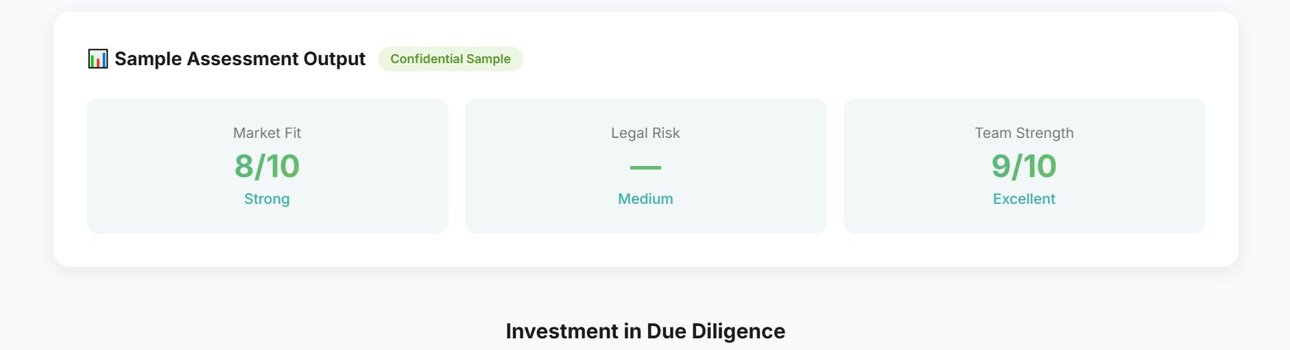This screenshot has height=350, width=1290.
Task: Click the Strong rating text
Action: click(x=267, y=199)
